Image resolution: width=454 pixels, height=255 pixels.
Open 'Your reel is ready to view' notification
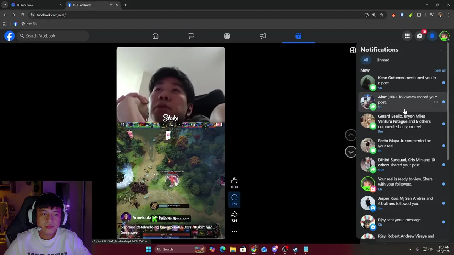pyautogui.click(x=403, y=184)
